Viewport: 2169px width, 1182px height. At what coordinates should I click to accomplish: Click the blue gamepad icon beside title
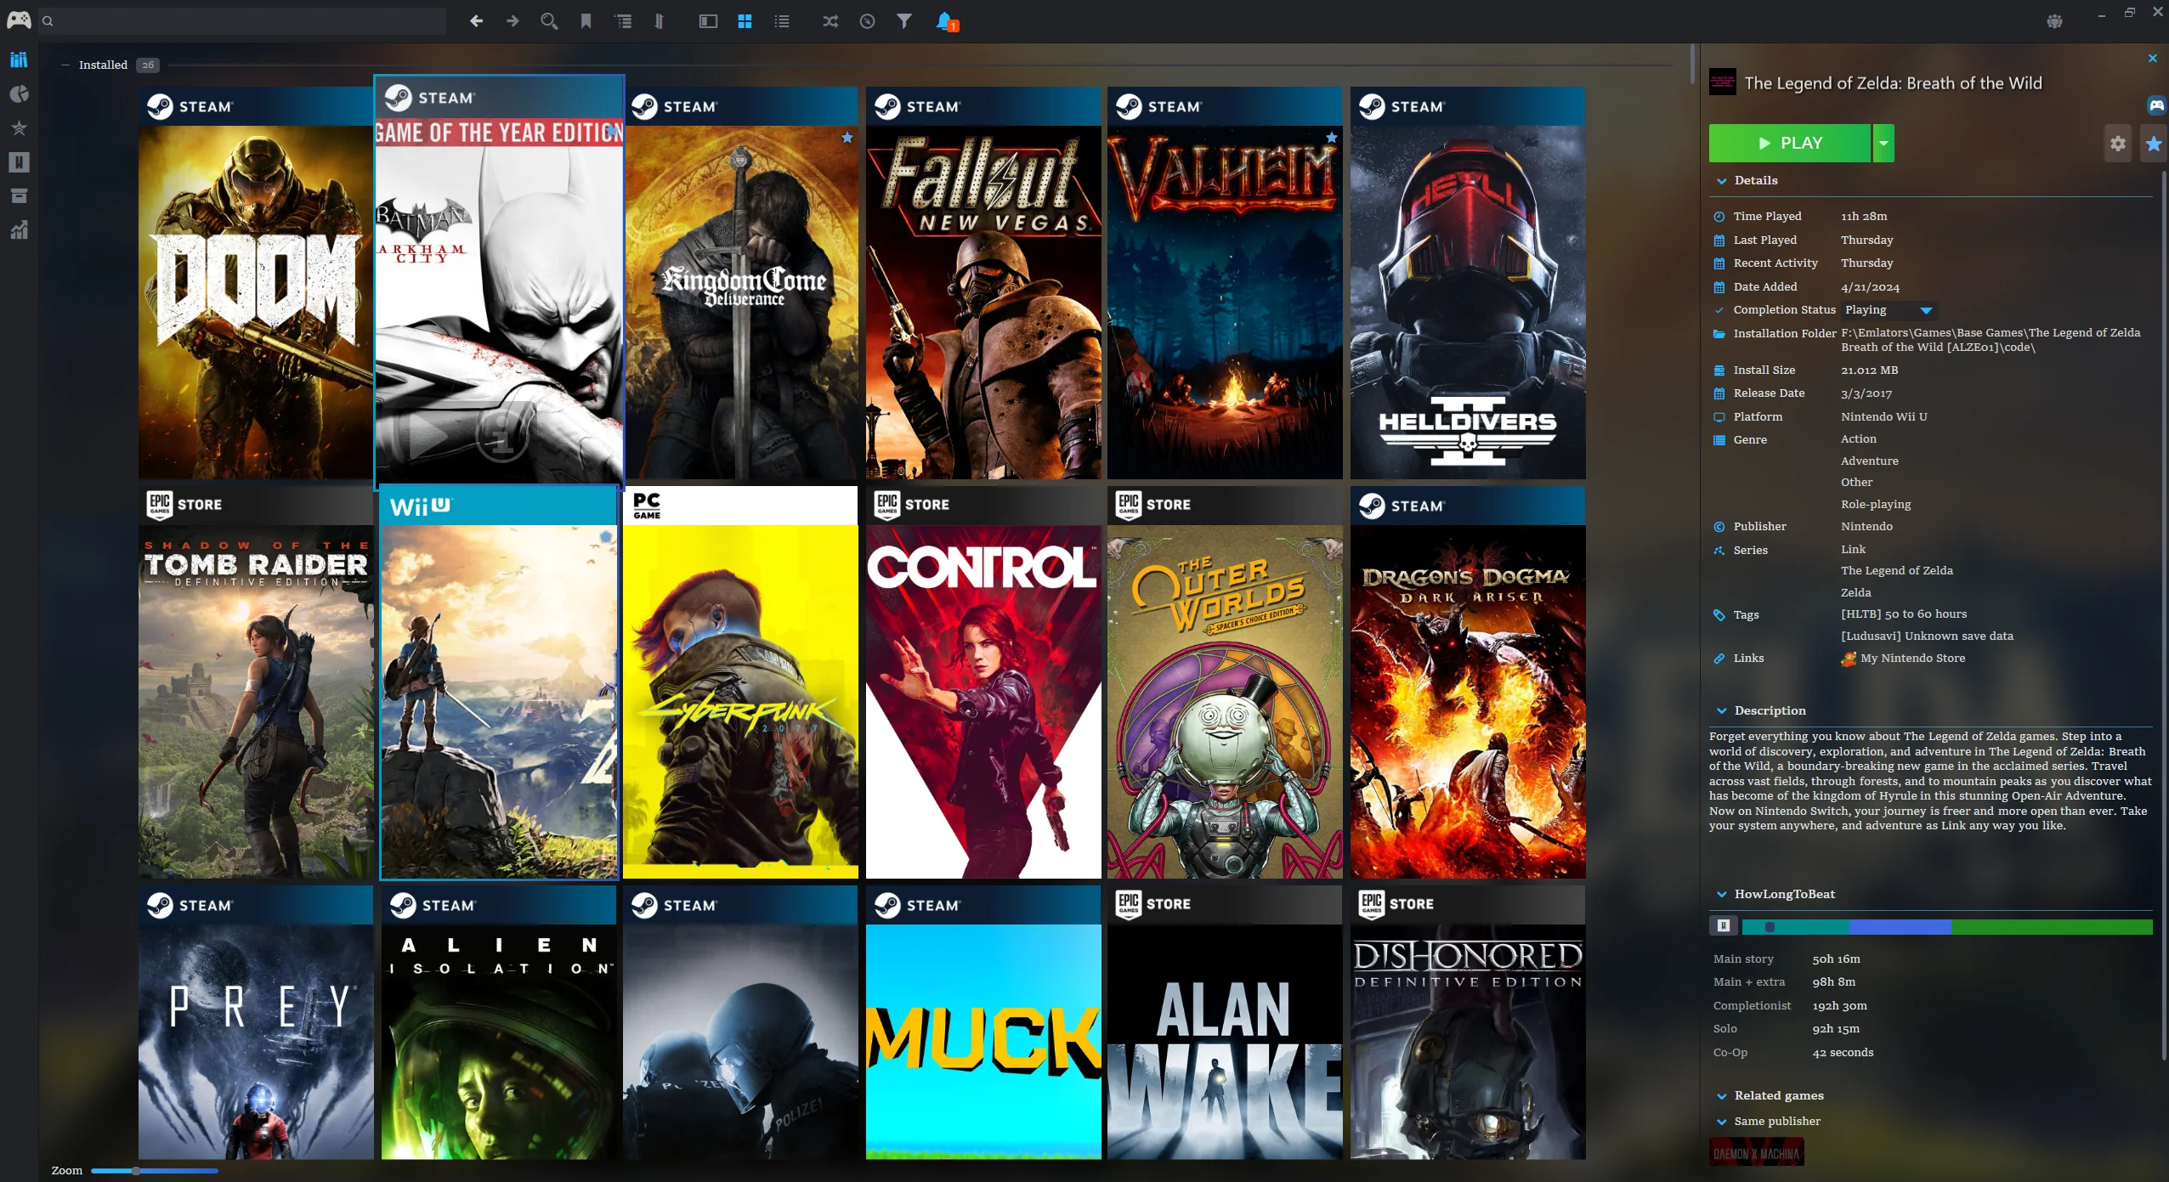(2155, 105)
